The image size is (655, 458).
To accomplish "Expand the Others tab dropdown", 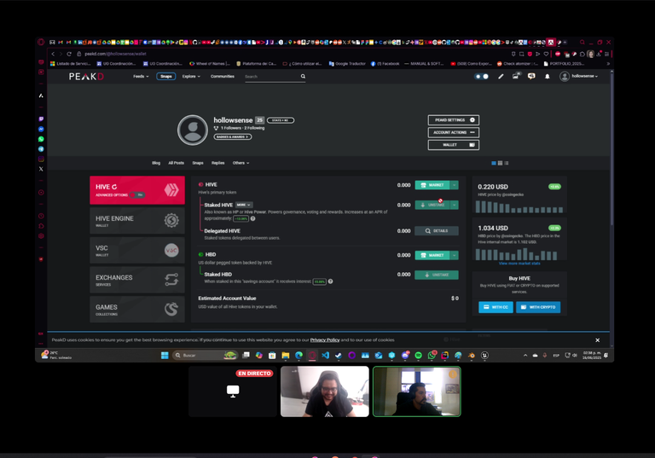I will tap(241, 163).
